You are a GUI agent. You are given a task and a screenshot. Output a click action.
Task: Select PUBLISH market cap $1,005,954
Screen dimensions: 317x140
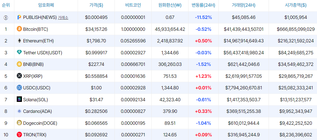click(x=296, y=18)
